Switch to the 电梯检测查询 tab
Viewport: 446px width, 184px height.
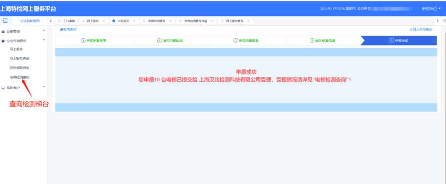(157, 21)
